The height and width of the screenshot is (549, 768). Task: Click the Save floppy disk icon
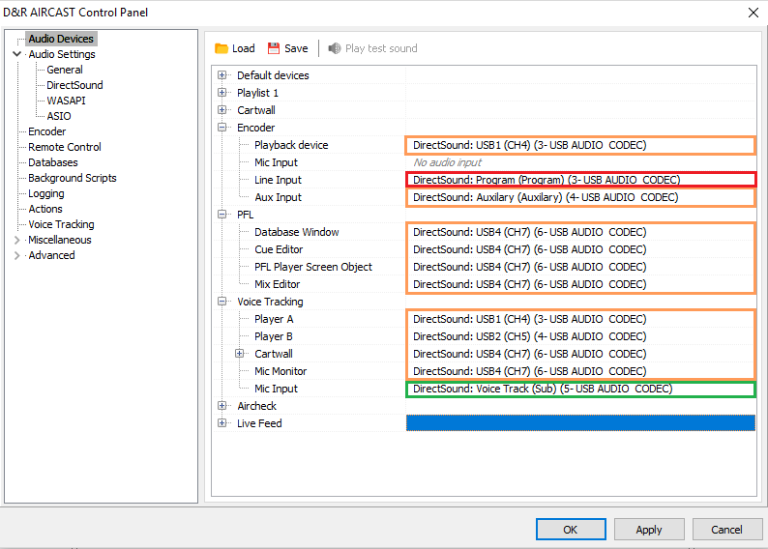coord(274,48)
